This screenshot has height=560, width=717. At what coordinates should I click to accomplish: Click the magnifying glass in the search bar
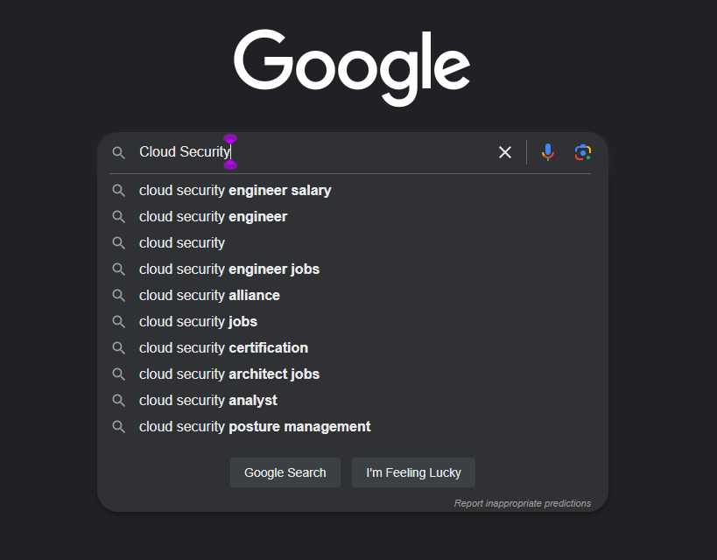tap(118, 151)
